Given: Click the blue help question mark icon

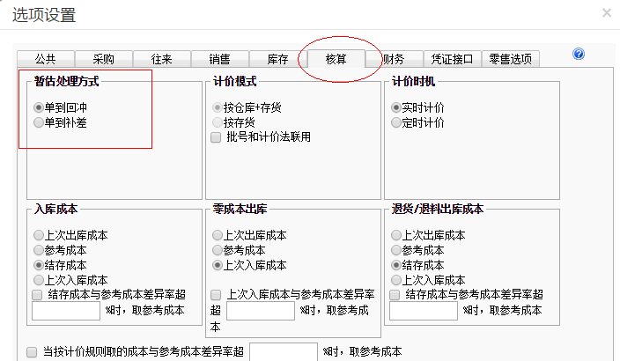Looking at the screenshot, I should (579, 55).
